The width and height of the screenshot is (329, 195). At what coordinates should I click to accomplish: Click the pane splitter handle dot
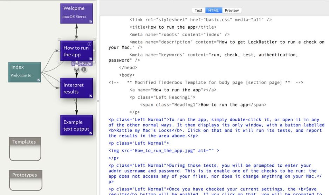point(98,101)
